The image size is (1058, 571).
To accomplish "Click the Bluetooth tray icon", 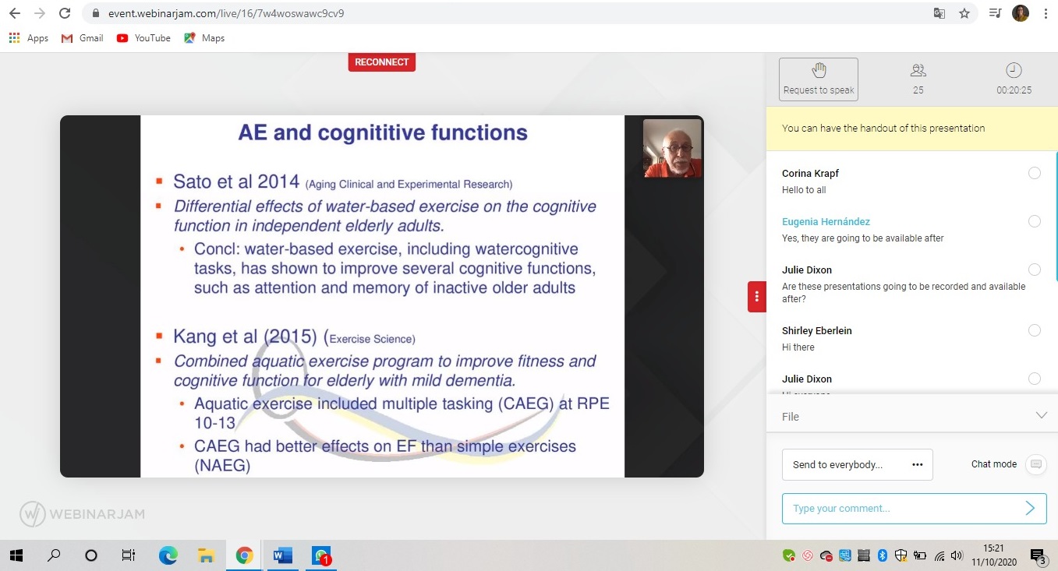I will (883, 555).
